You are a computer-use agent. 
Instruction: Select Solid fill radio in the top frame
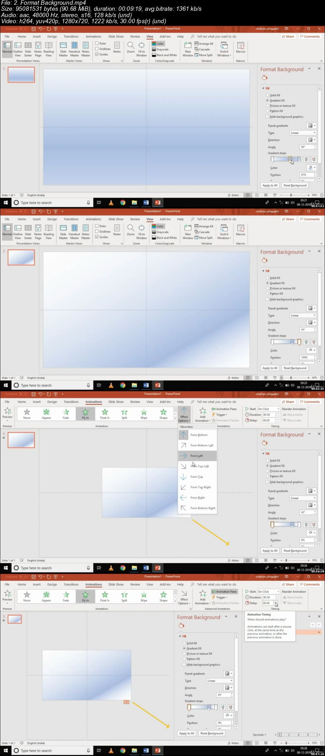267,95
